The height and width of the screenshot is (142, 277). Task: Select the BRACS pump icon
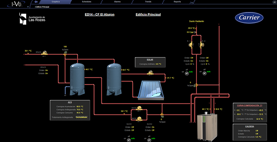[x=45, y=53]
